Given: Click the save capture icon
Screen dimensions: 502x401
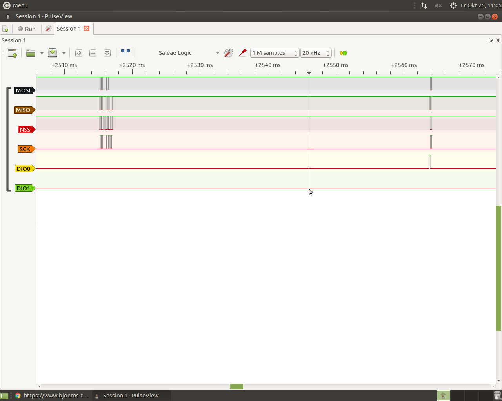Looking at the screenshot, I should 53,53.
